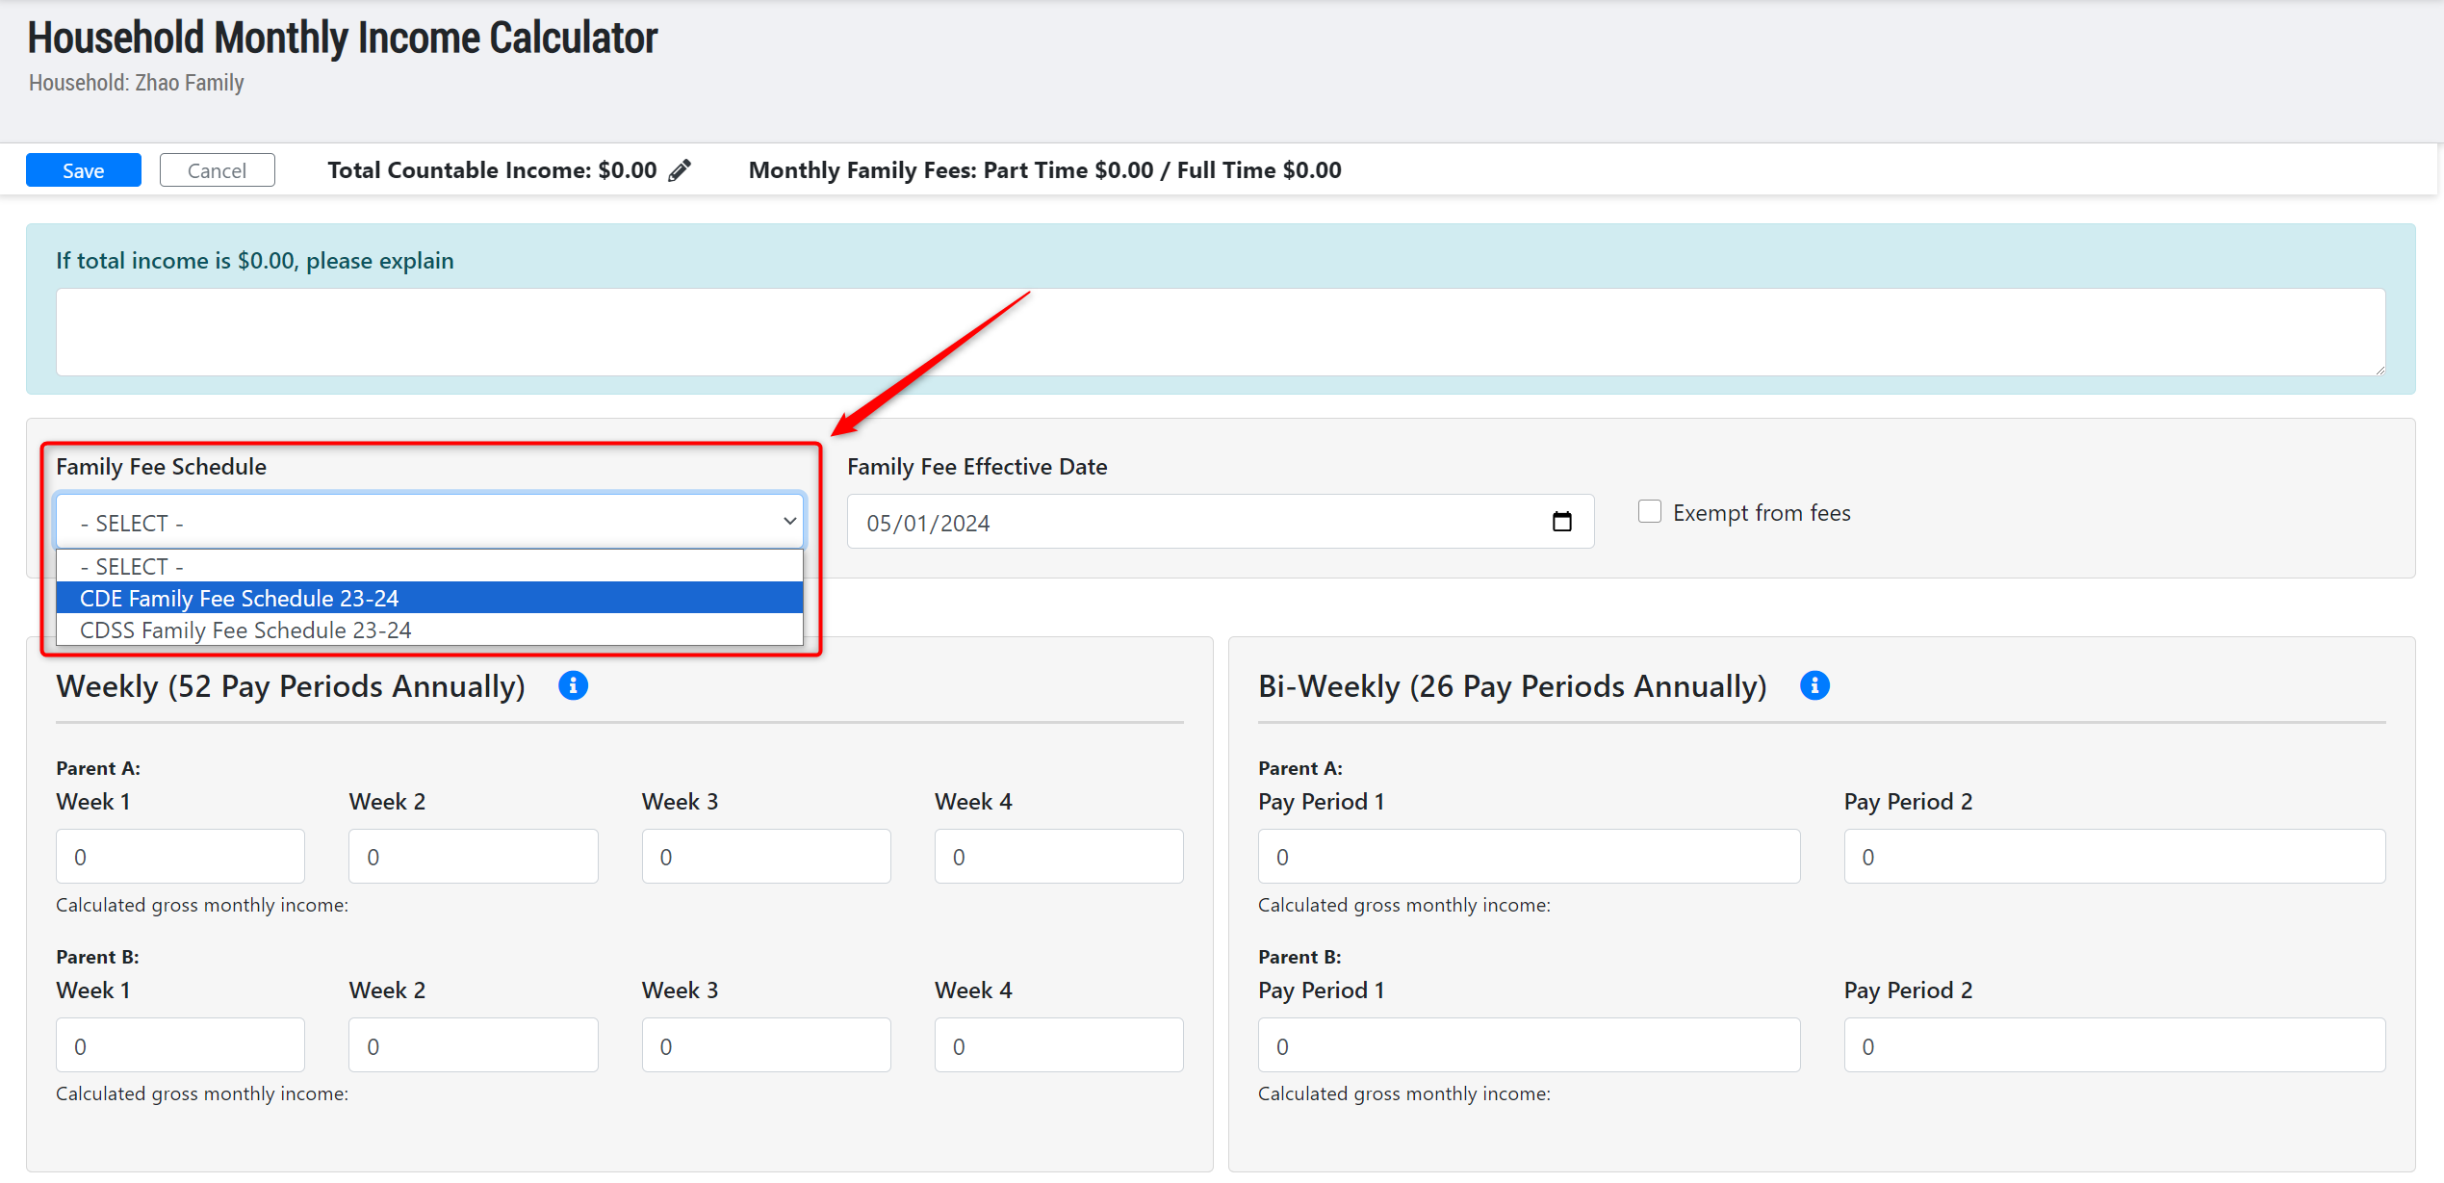The height and width of the screenshot is (1183, 2444).
Task: Click Parent A Week 1 weekly input
Action: point(180,857)
